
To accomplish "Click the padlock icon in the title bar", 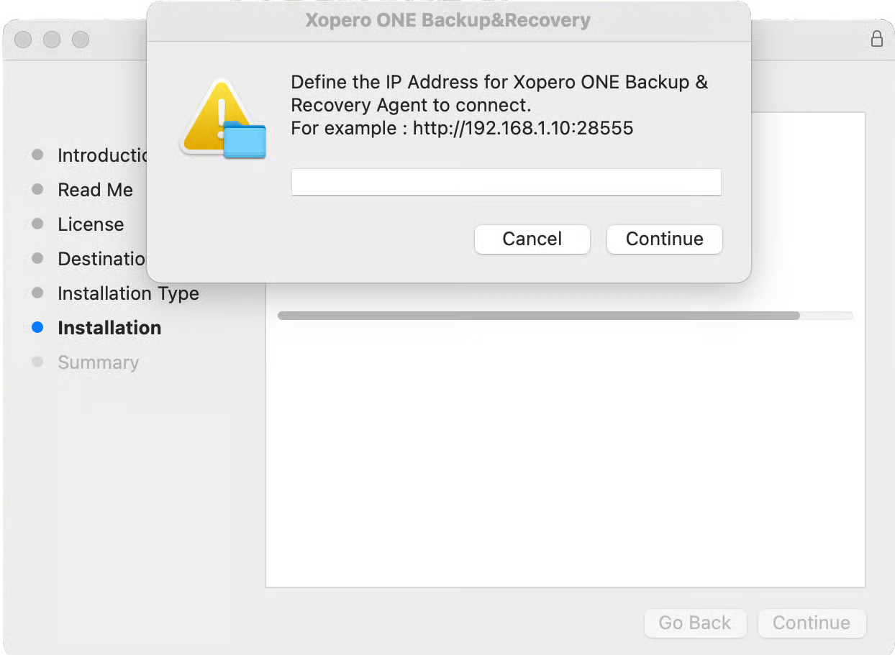I will (x=876, y=39).
